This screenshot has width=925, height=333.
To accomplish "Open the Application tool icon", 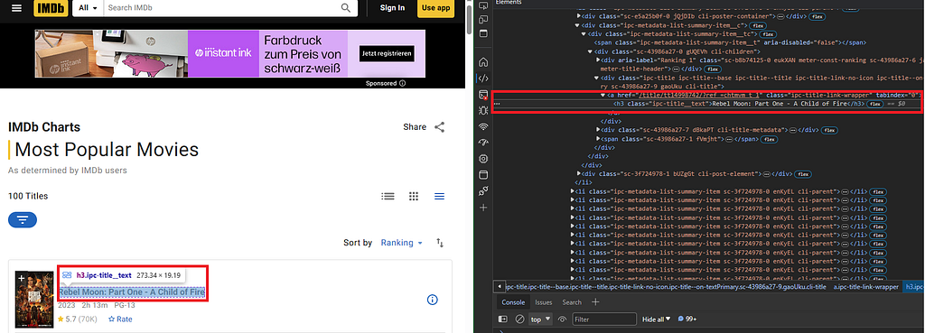I will (483, 174).
